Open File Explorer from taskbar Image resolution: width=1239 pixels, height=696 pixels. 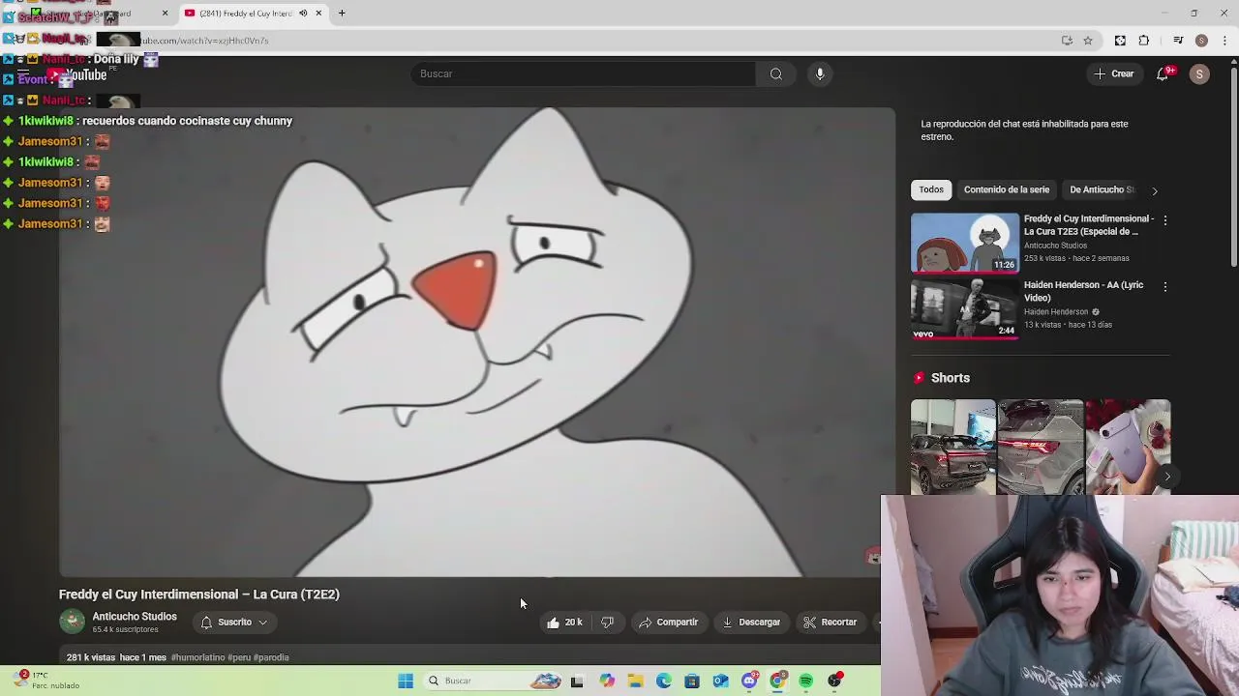[x=635, y=681]
